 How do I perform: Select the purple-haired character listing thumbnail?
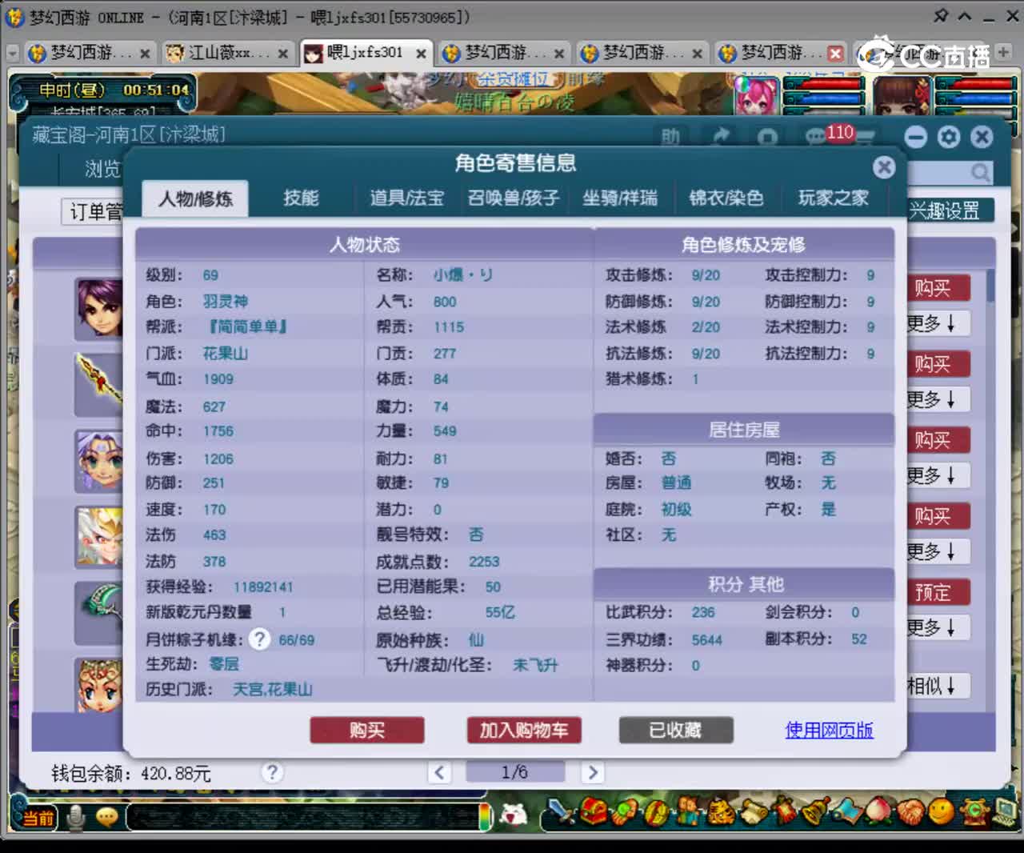point(100,310)
